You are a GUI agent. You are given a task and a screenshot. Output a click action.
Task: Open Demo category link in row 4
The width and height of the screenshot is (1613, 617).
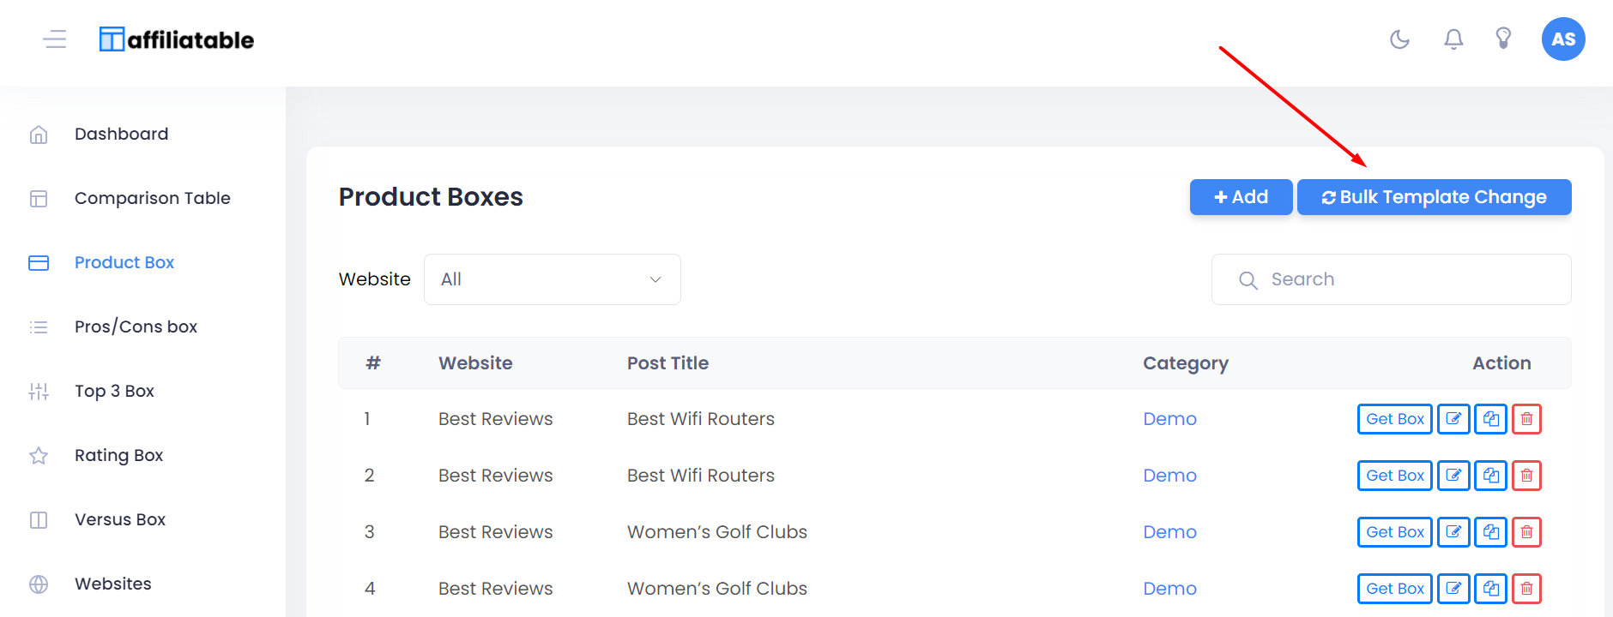[x=1169, y=589]
